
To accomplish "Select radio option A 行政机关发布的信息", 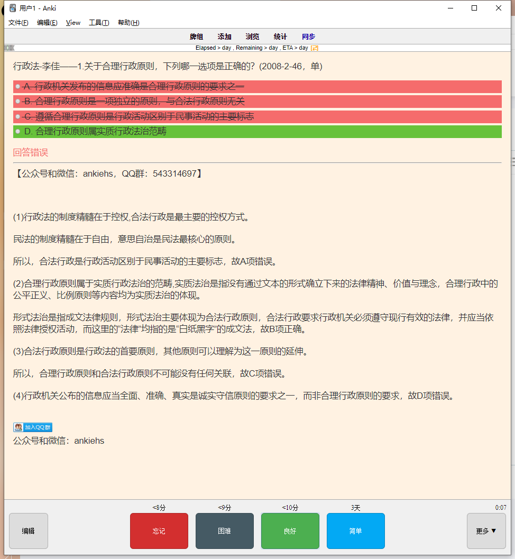I will coord(17,87).
